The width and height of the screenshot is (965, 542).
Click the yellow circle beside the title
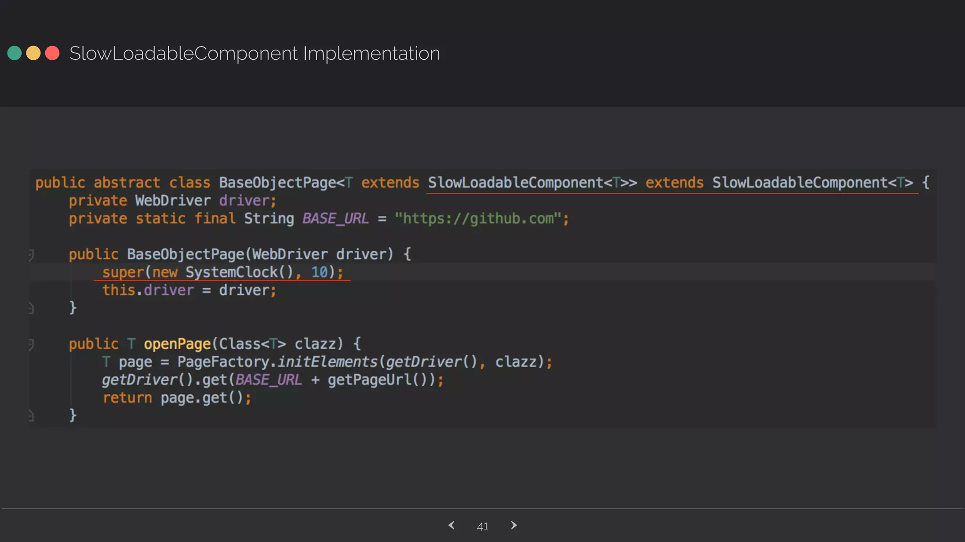pos(33,53)
